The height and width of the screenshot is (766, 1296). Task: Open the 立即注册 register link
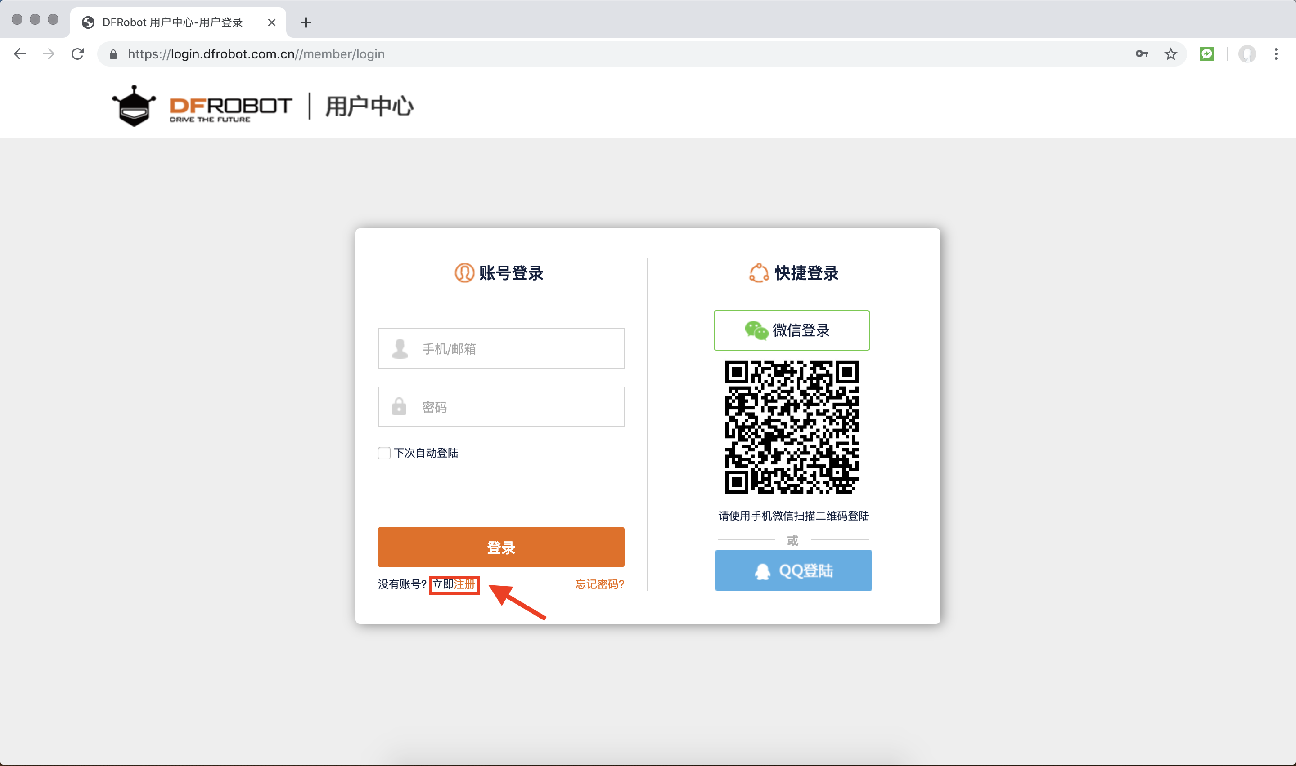454,584
